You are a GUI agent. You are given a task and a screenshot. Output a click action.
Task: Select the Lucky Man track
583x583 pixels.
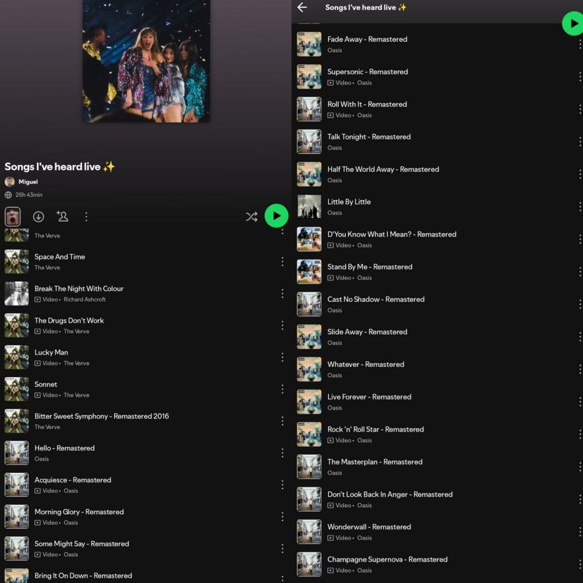tap(145, 357)
